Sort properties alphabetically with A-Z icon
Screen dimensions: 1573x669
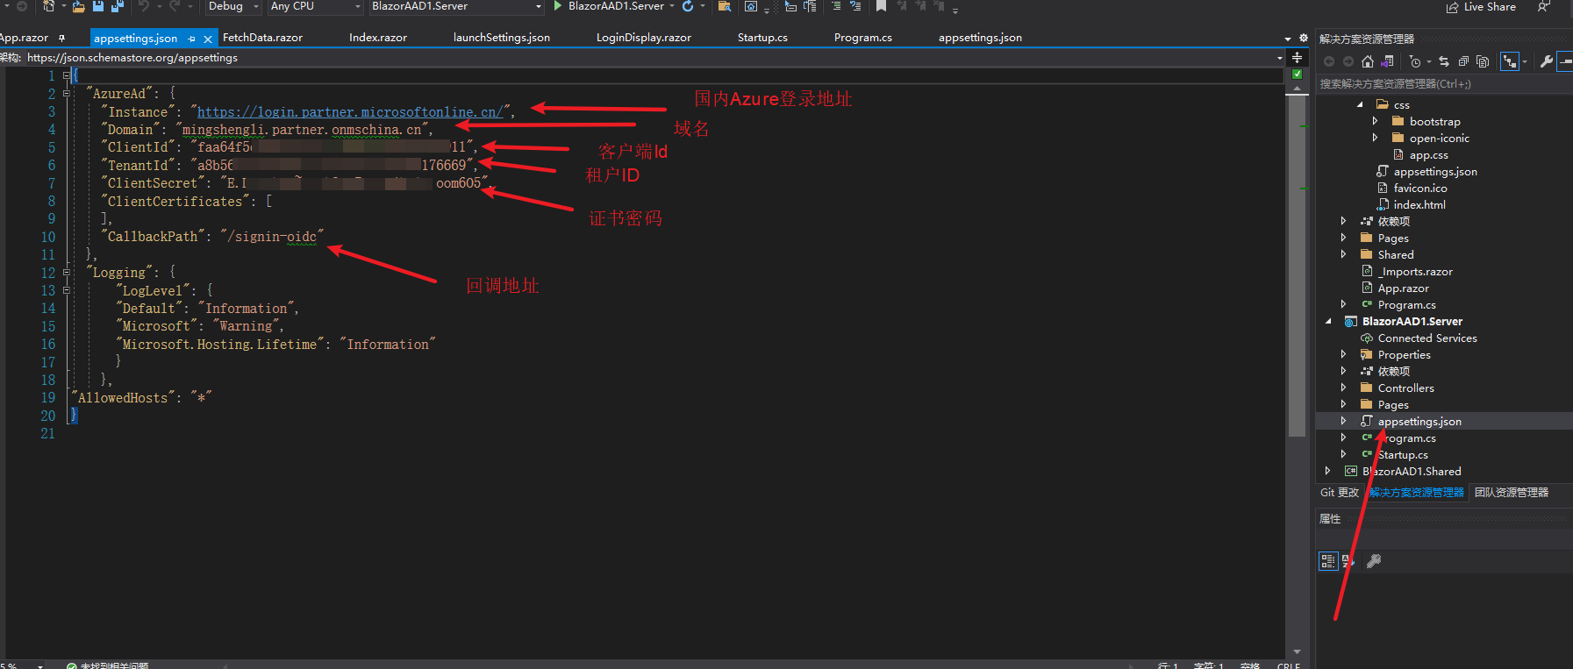pyautogui.click(x=1348, y=561)
